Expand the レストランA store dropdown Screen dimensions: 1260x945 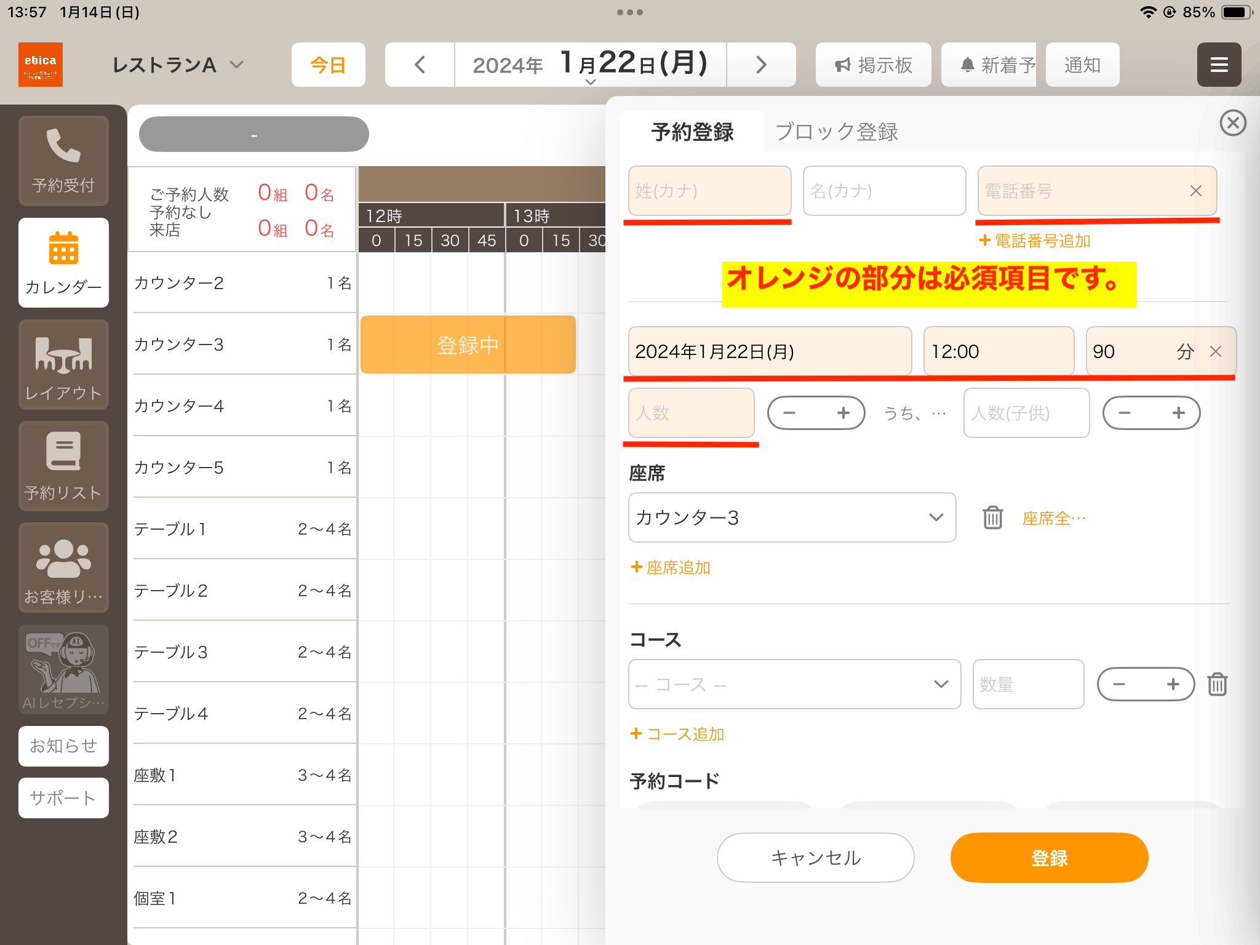[178, 65]
